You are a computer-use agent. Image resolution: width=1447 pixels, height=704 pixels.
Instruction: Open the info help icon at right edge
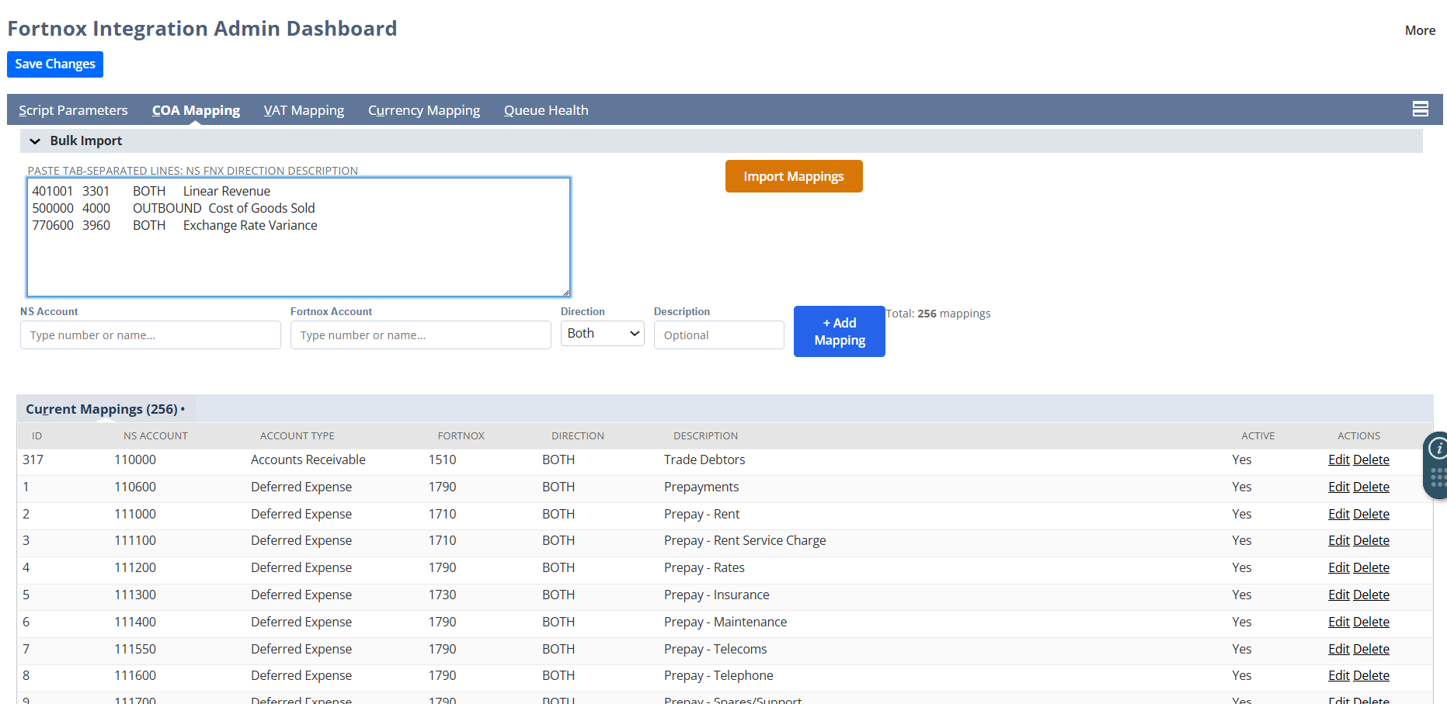(1438, 448)
